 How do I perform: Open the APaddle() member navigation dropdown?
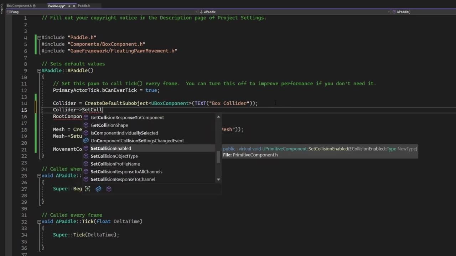point(423,12)
